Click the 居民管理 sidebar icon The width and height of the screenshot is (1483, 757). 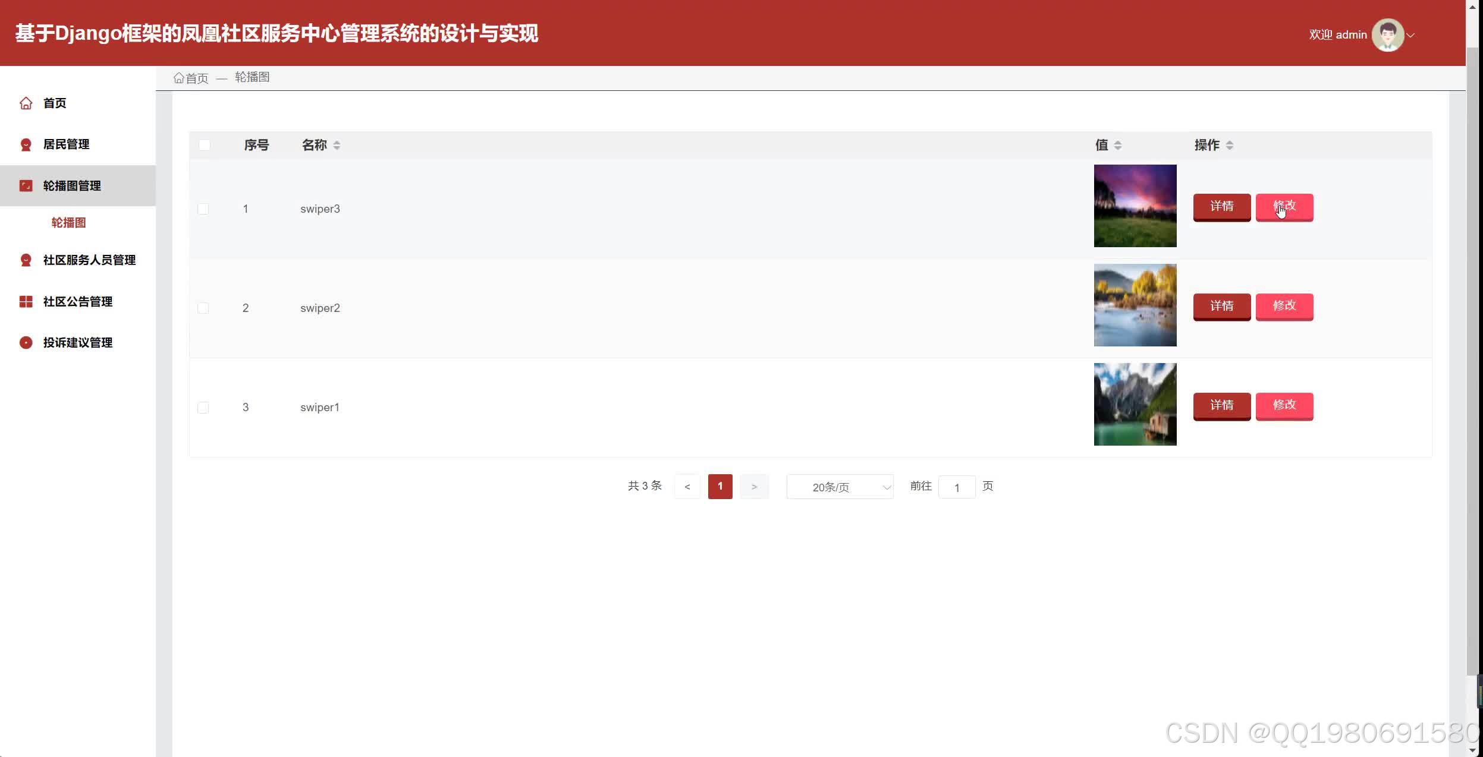tap(26, 144)
